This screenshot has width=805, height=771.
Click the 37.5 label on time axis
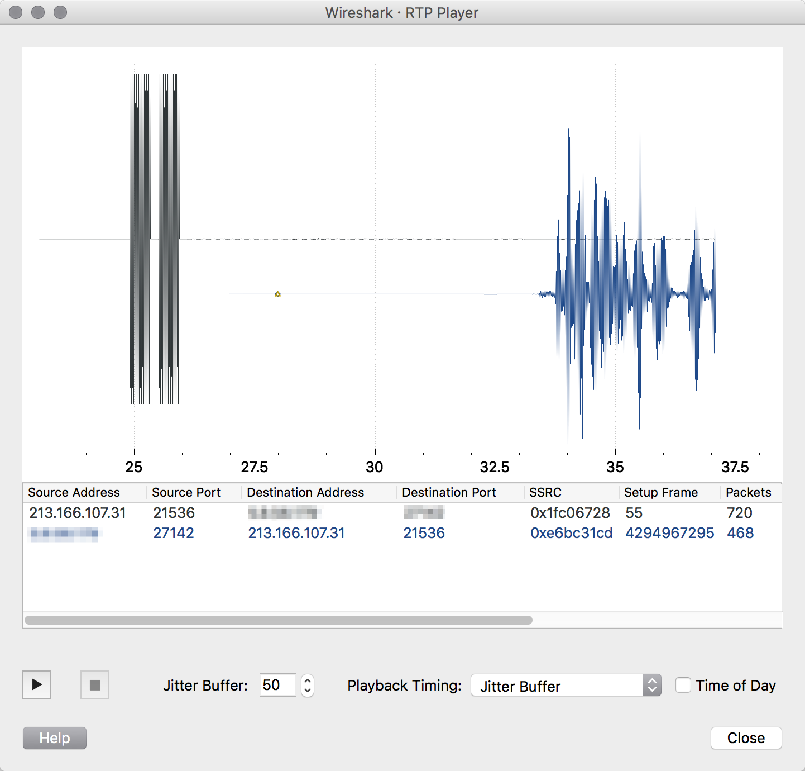coord(735,467)
